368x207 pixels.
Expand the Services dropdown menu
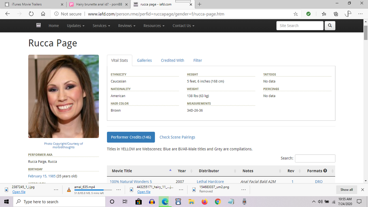point(101,26)
